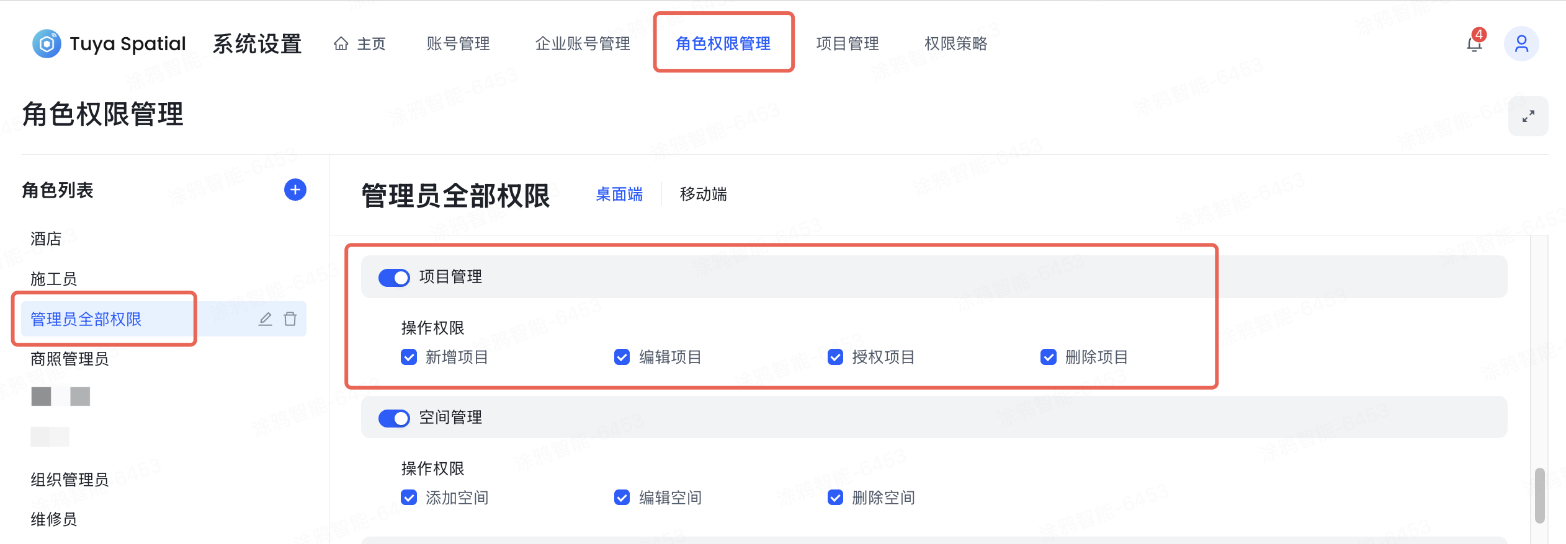Click the fullscreen expand icon
Image resolution: width=1566 pixels, height=544 pixels.
point(1529,115)
